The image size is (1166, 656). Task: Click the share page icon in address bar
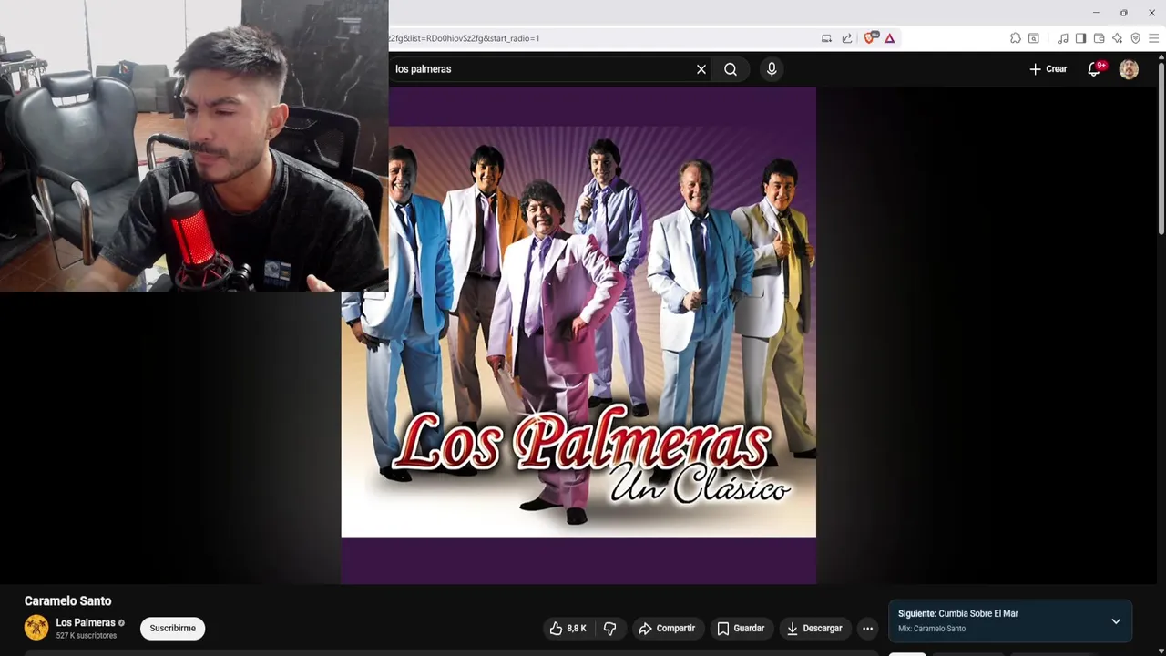click(x=847, y=38)
